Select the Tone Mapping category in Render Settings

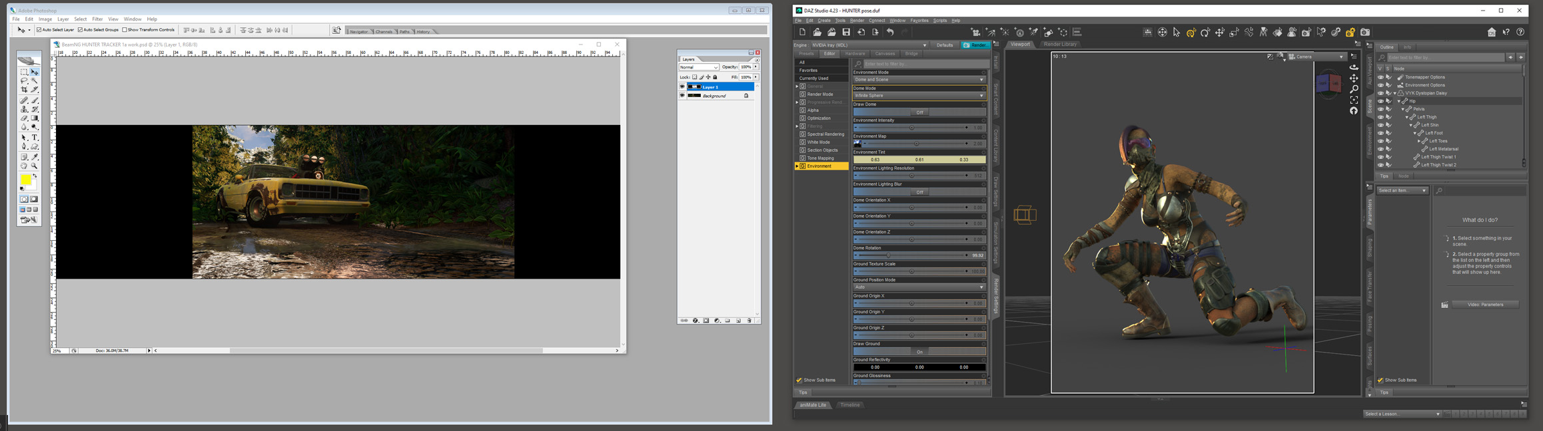[x=820, y=158]
